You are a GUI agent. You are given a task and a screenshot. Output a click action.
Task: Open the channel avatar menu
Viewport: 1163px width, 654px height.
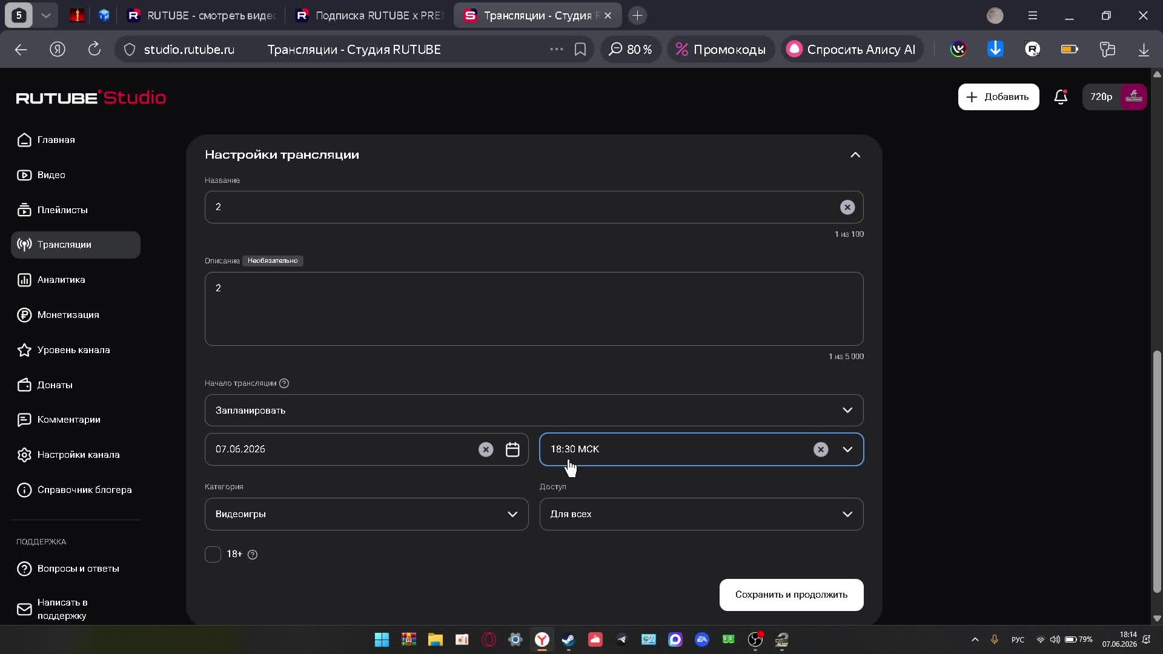coord(1134,97)
